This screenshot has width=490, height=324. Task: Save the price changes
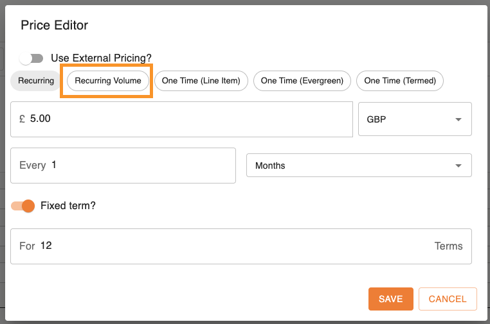tap(390, 299)
